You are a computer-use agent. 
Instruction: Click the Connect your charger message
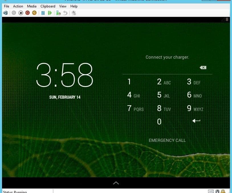pos(167,57)
